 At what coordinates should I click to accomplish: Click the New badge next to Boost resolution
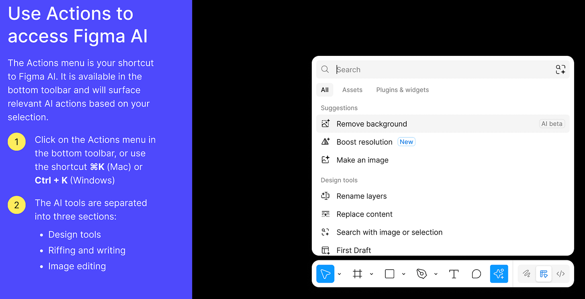406,142
